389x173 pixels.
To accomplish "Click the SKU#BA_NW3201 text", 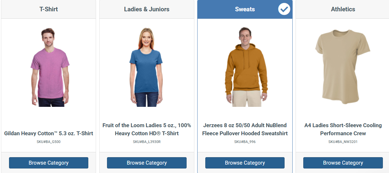I will tap(343, 142).
